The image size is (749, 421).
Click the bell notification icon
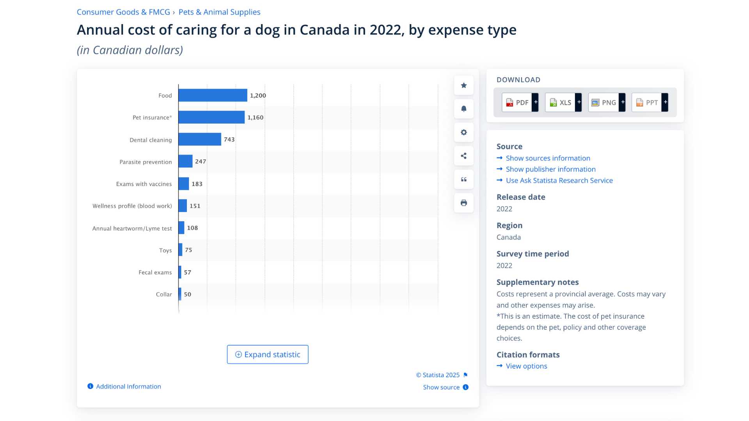coord(463,109)
